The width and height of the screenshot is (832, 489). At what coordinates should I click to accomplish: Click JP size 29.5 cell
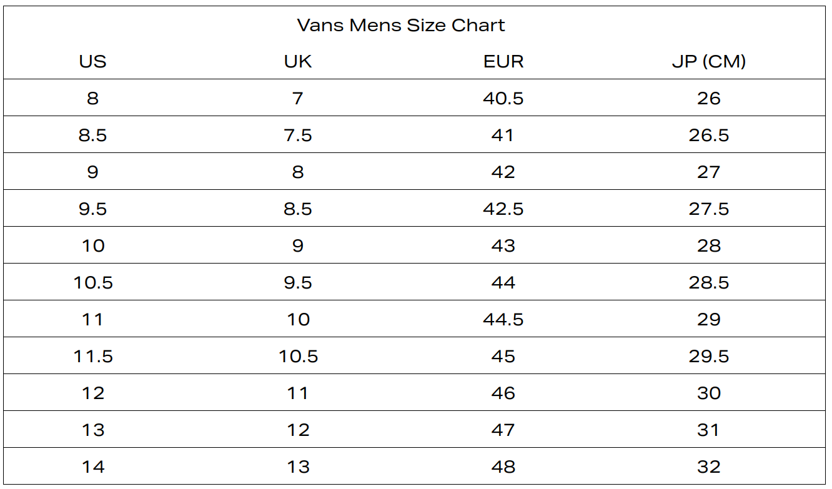709,356
